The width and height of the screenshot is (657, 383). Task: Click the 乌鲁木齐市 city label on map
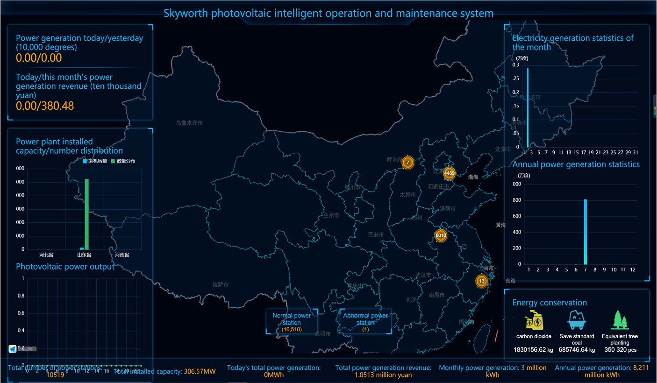189,123
